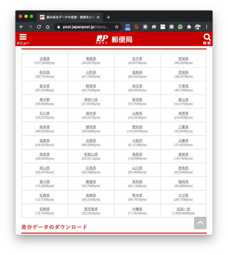Open the LINE extension icon
Screen dimensions: 228x255
coord(172,27)
